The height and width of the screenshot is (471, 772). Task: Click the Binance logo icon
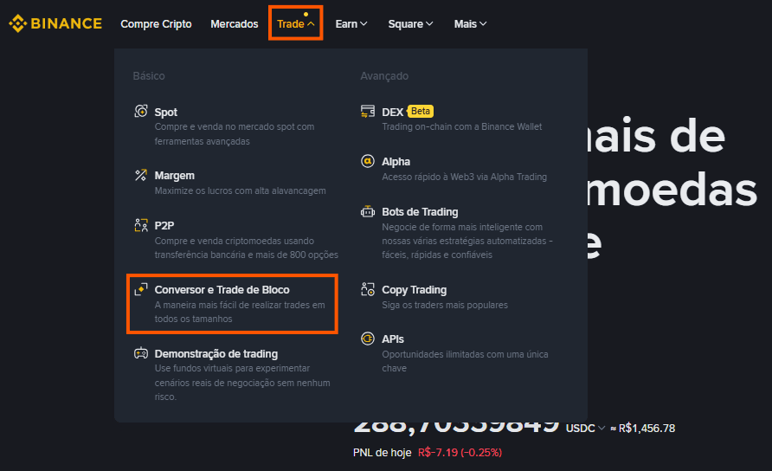click(17, 23)
